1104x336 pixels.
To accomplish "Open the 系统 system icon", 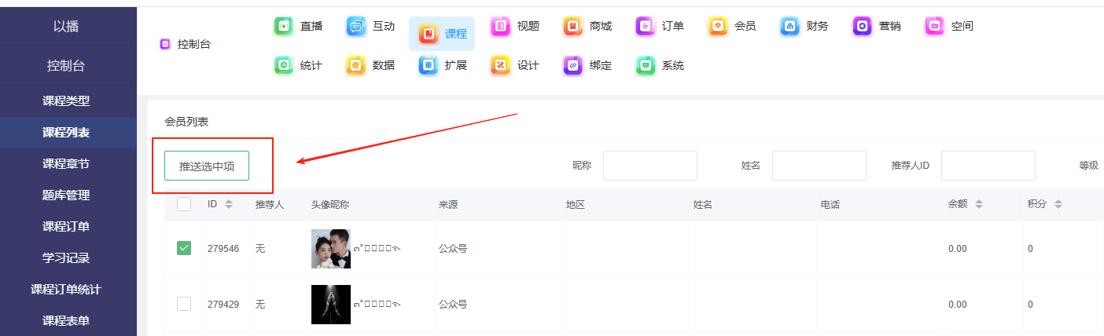I will point(646,65).
